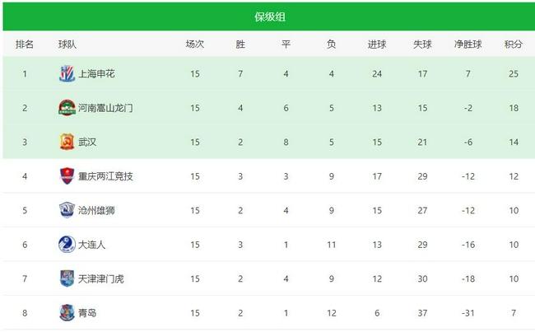Image resolution: width=535 pixels, height=332 pixels.
Task: Click the Chongqing Liangjiang team logo
Action: (x=66, y=175)
